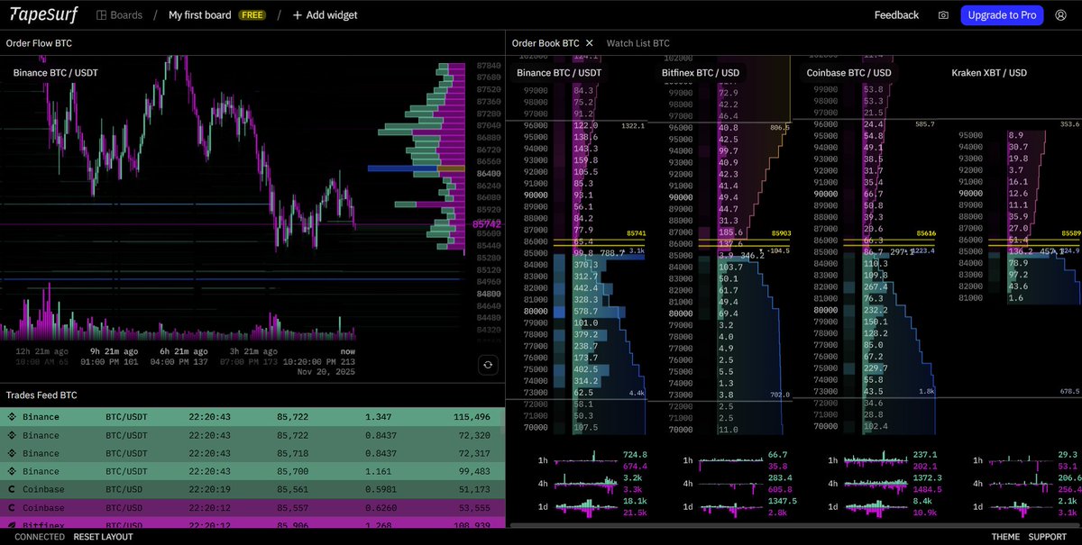This screenshot has height=545, width=1082.
Task: Click Binance 1h volume sparkline
Action: point(587,460)
